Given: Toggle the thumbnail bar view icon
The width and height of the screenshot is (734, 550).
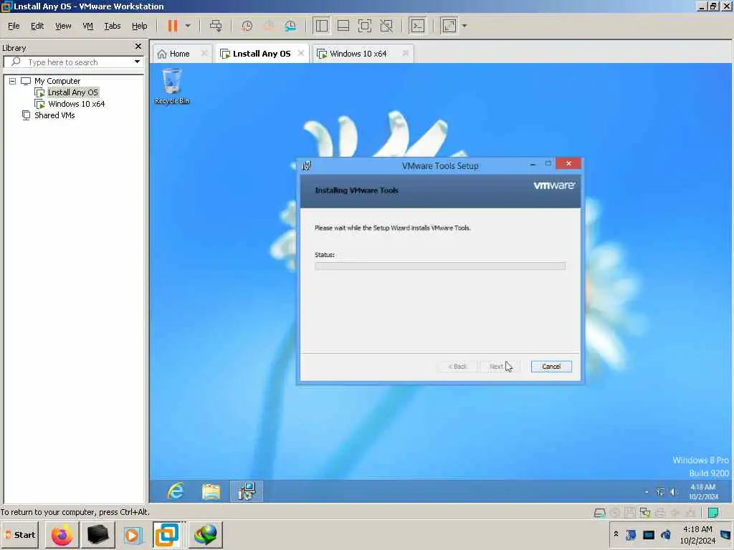Looking at the screenshot, I should [343, 26].
